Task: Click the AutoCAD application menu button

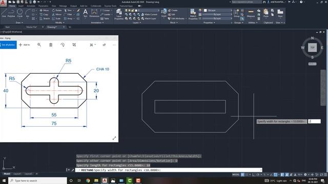Action: click(3, 3)
